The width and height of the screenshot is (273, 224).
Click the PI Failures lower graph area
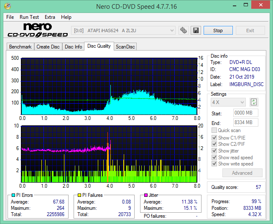(109, 154)
